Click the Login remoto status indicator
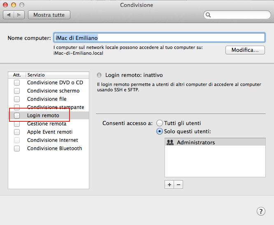This screenshot has height=225, width=274. pos(99,75)
